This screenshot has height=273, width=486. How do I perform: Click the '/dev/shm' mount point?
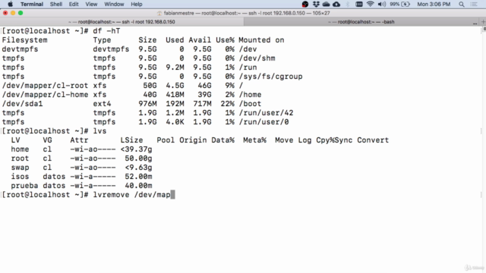point(257,58)
